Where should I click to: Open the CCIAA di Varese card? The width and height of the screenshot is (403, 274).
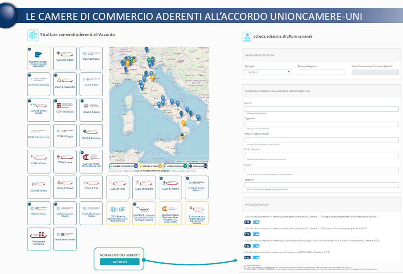tap(38, 214)
